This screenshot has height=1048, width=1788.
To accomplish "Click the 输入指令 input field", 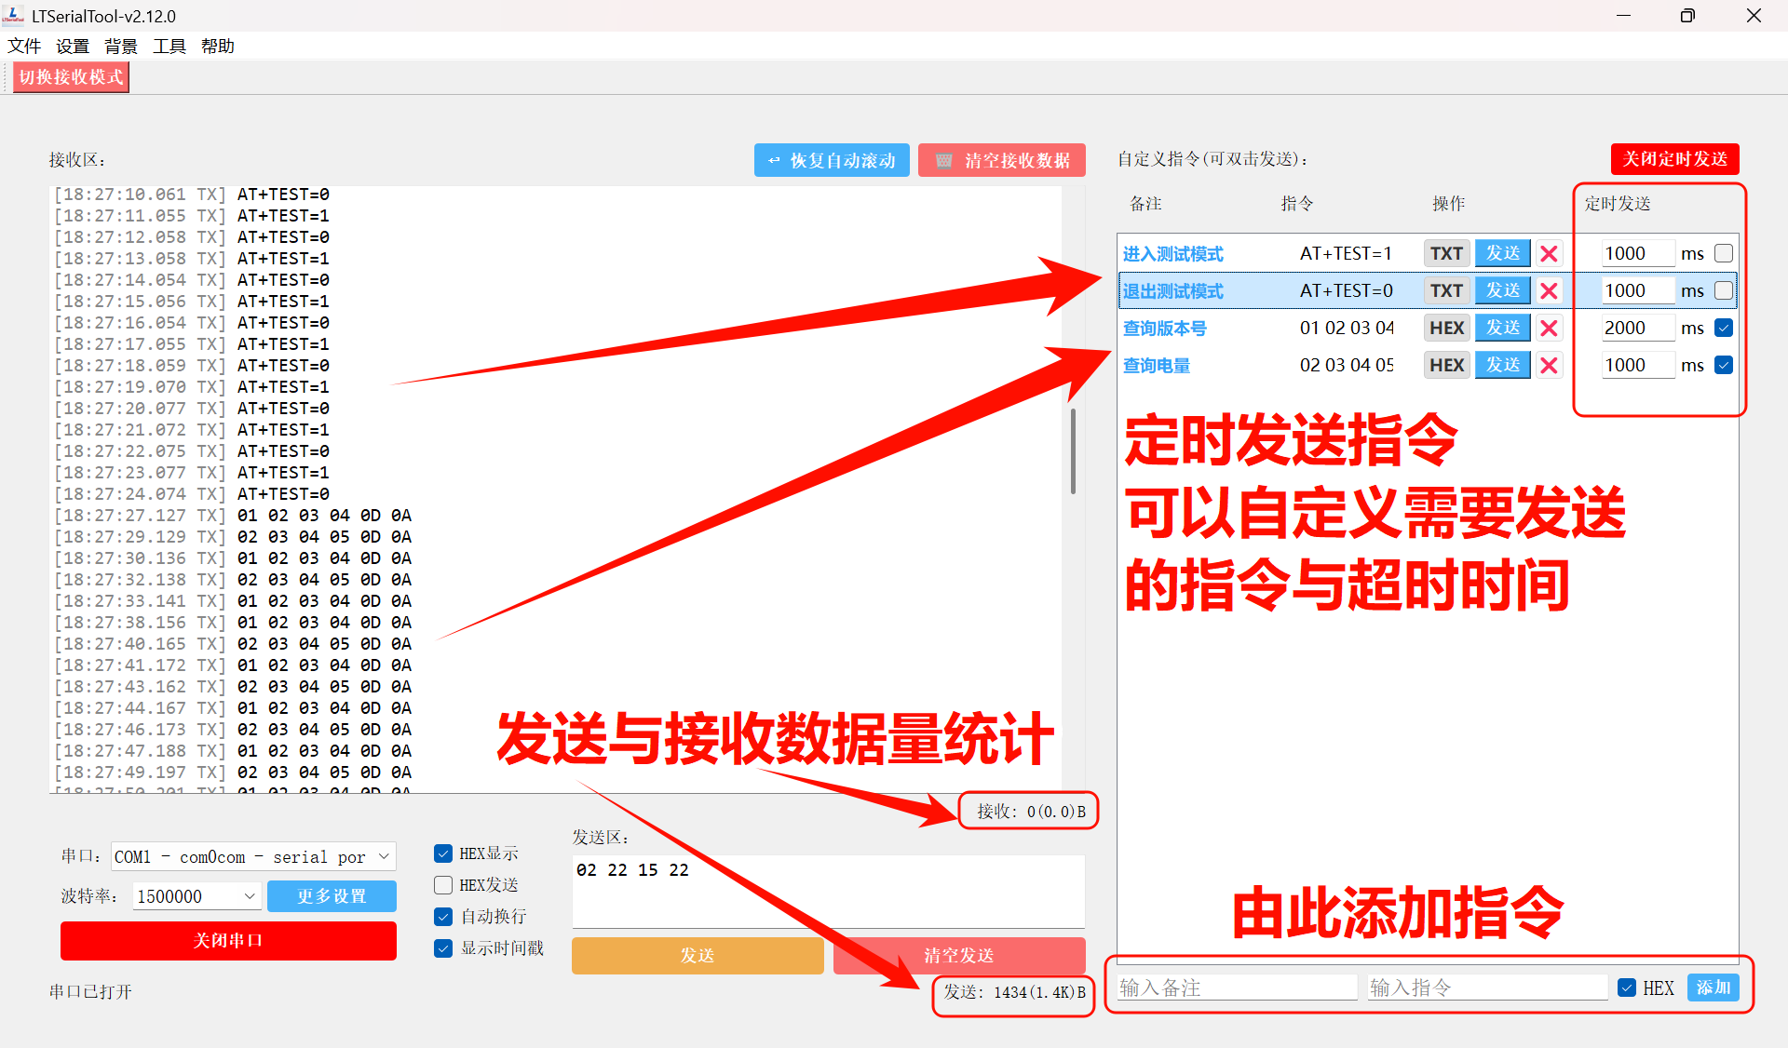I will [1485, 988].
